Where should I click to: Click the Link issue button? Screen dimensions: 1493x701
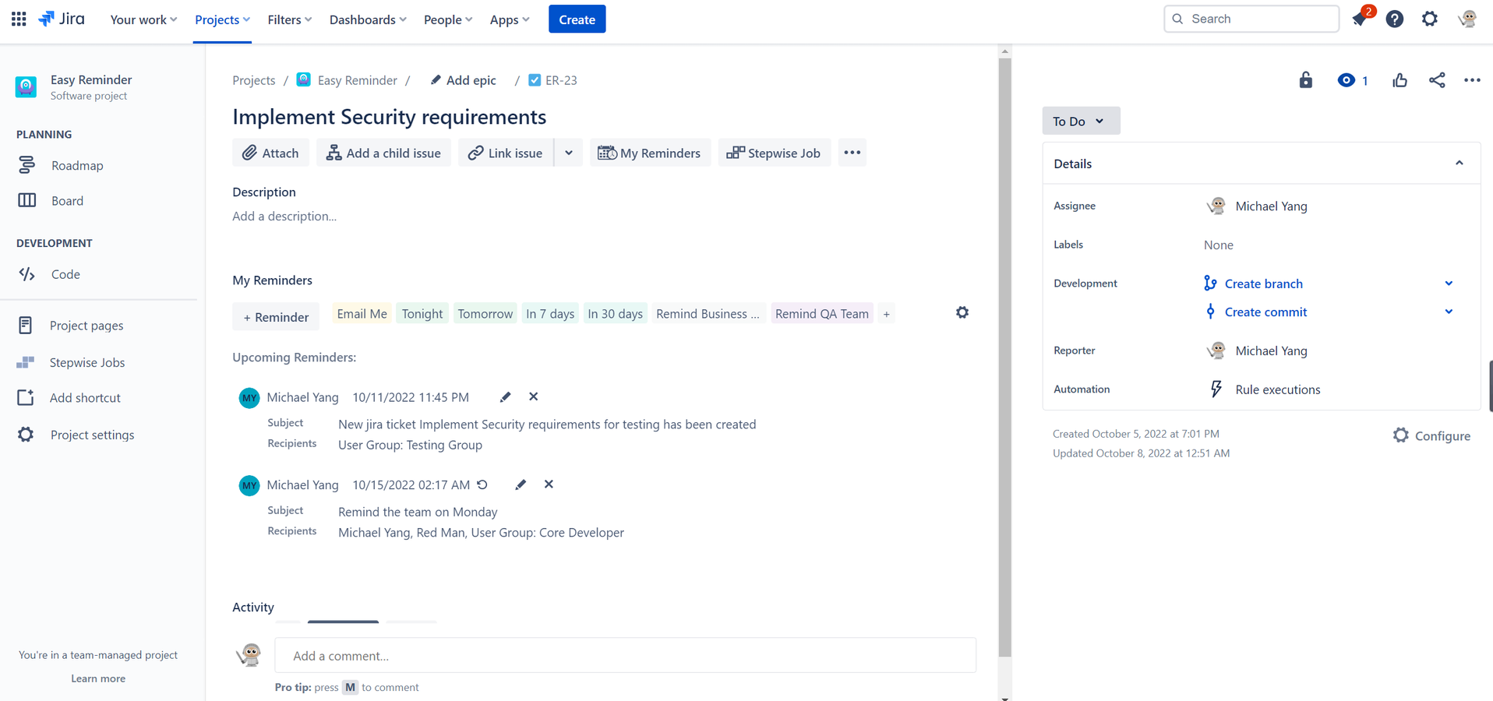pyautogui.click(x=506, y=153)
